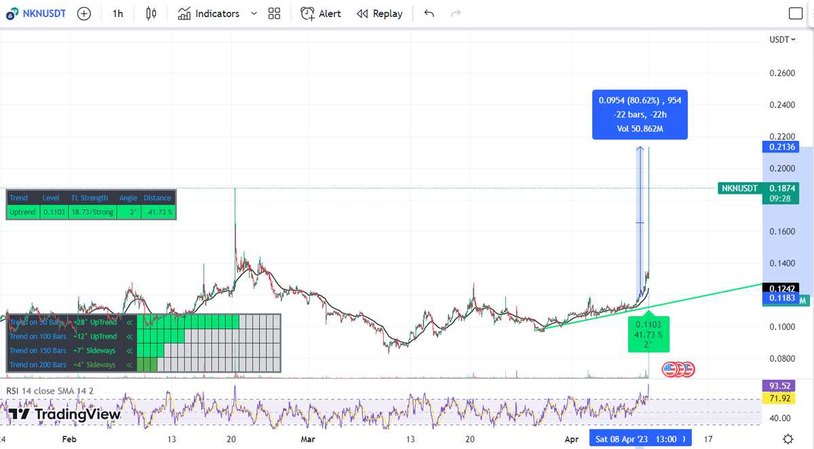Select the blue price range measurement label

(640, 114)
